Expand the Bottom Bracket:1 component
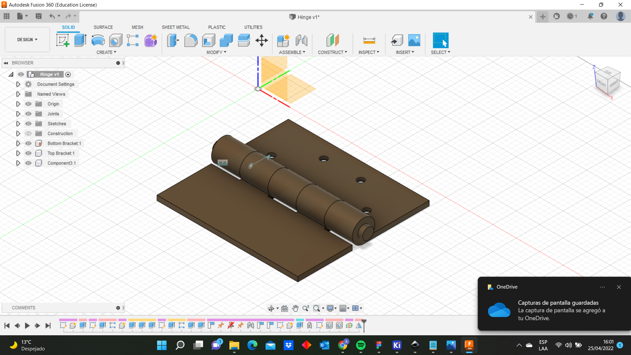 tap(18, 143)
